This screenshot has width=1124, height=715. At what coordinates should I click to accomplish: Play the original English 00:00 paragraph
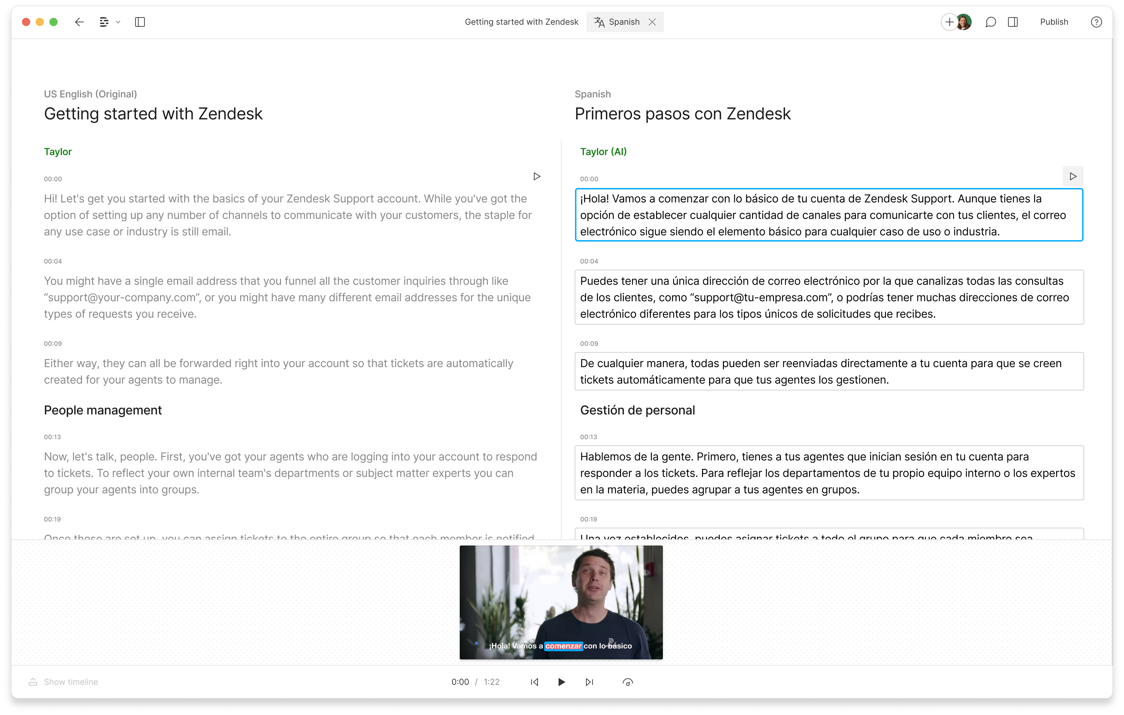click(x=537, y=176)
